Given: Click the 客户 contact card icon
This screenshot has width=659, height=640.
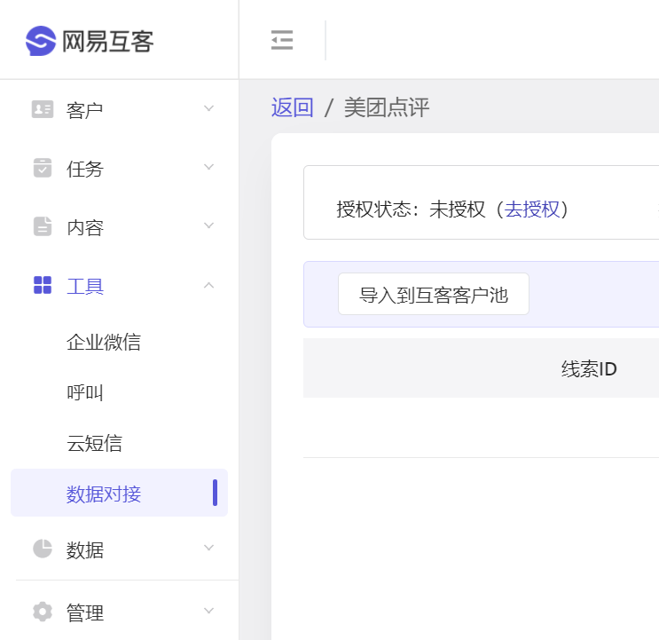Looking at the screenshot, I should click(x=43, y=109).
